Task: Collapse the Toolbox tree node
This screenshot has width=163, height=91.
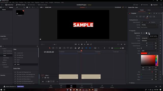Action: pyautogui.click(x=1, y=49)
